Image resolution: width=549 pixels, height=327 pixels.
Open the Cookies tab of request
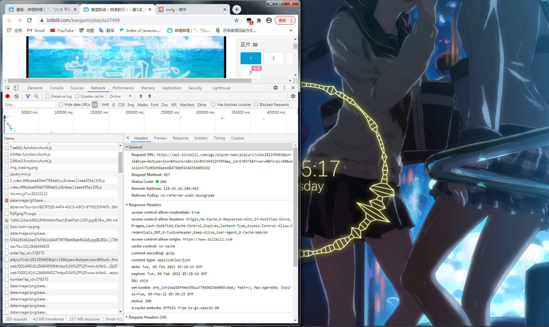point(238,138)
